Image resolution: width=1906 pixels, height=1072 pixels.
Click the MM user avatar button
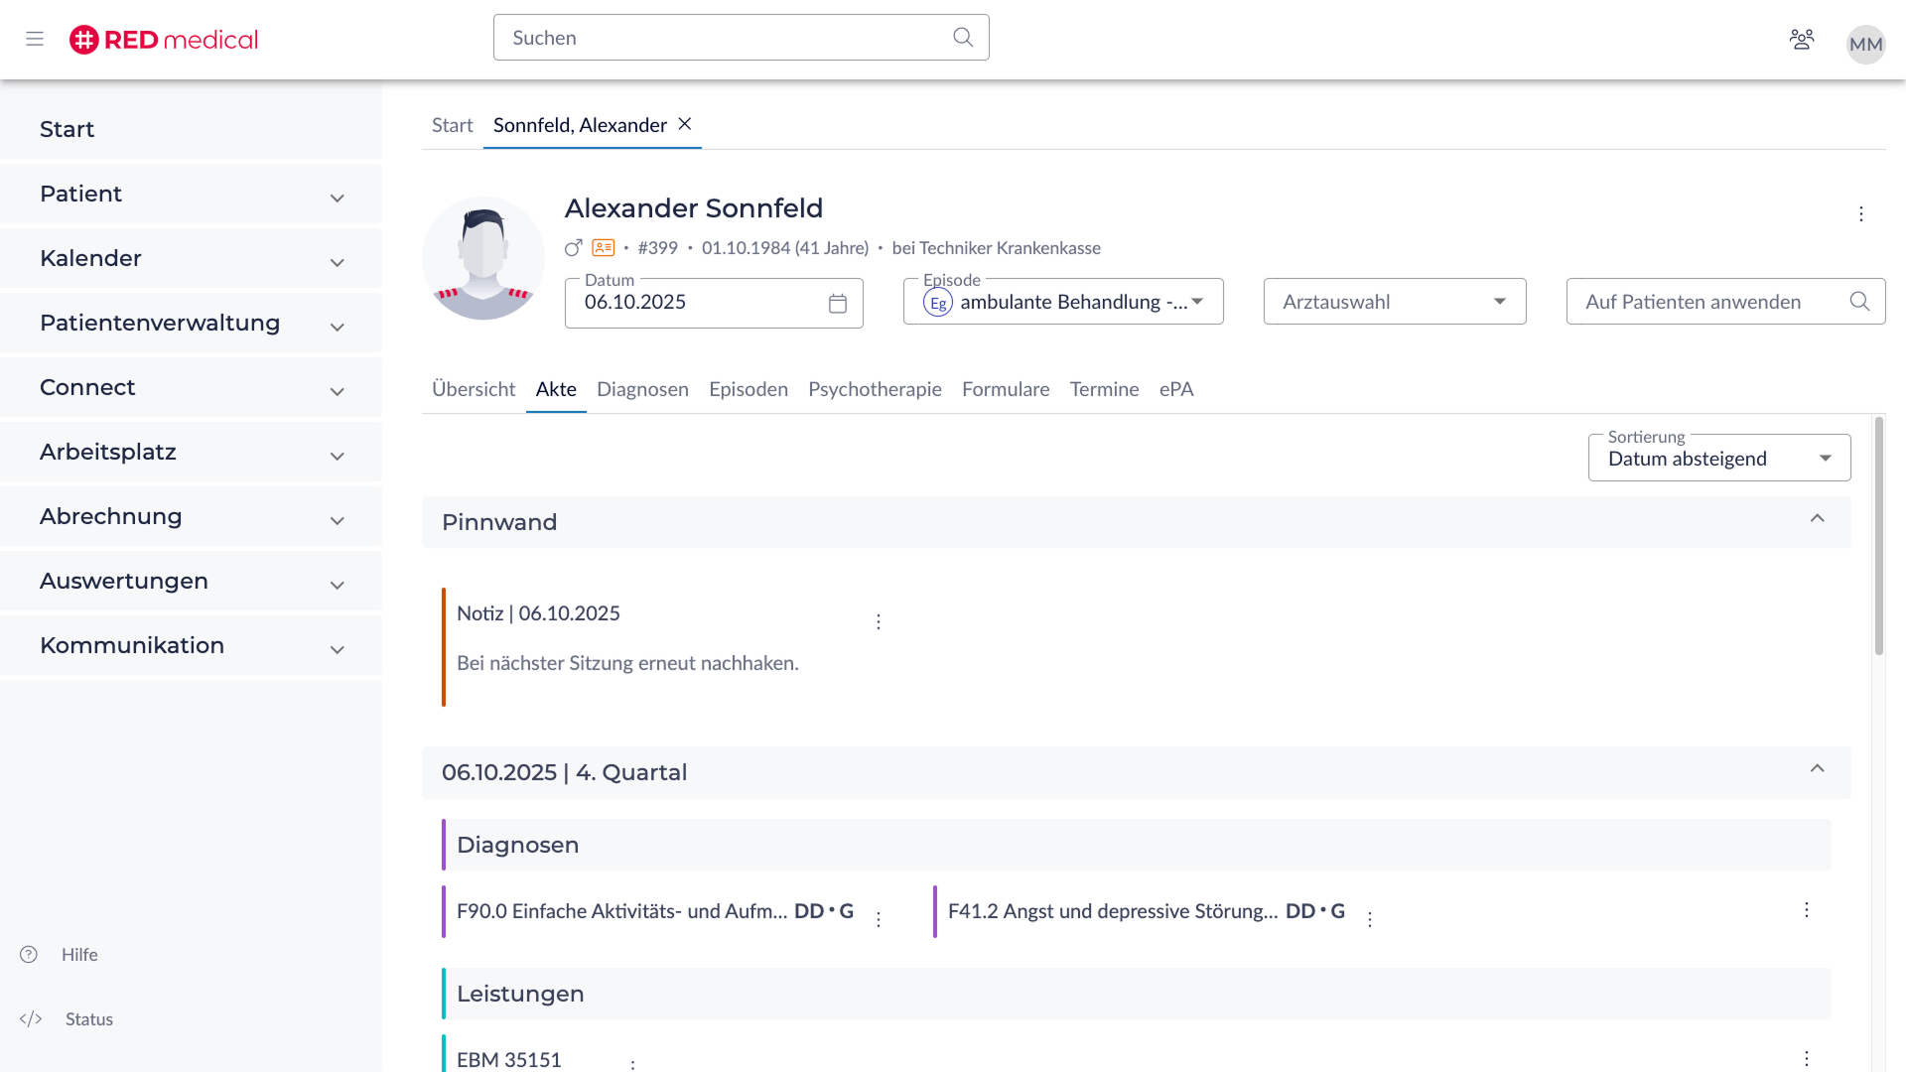(1864, 44)
